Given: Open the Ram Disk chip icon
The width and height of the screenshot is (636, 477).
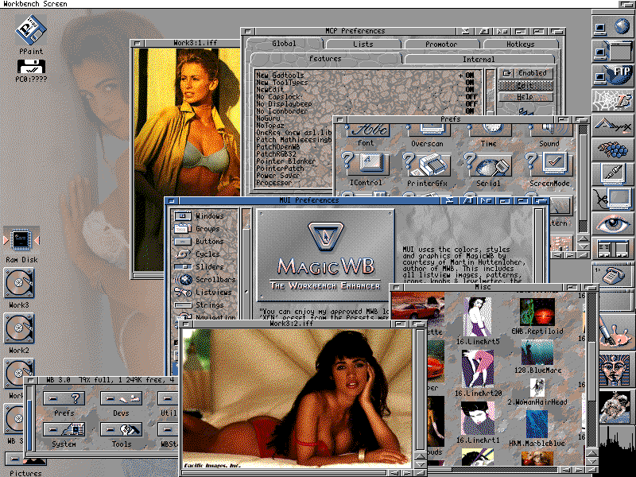Looking at the screenshot, I should [21, 240].
